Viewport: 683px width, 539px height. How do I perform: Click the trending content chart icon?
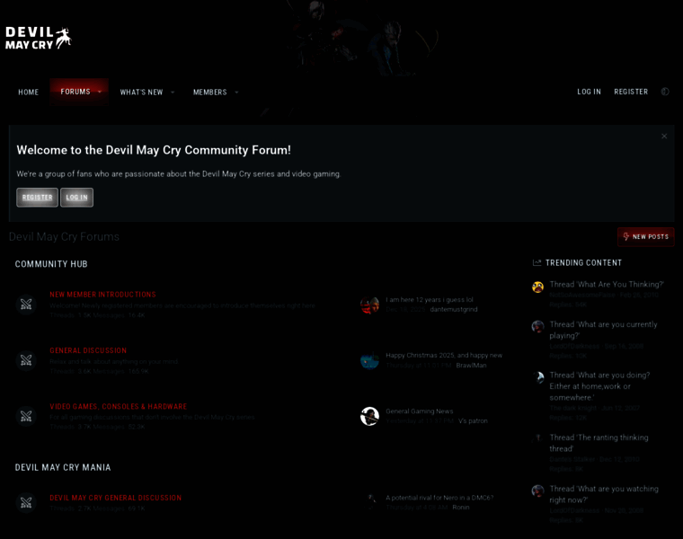tap(537, 262)
